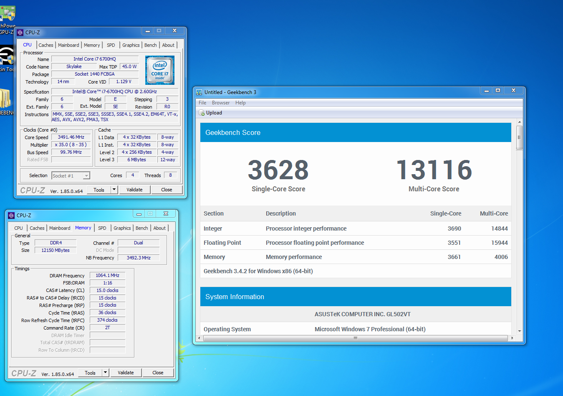Image resolution: width=563 pixels, height=396 pixels.
Task: Open the Graphics tab in the top CPU-Z window
Action: [131, 45]
